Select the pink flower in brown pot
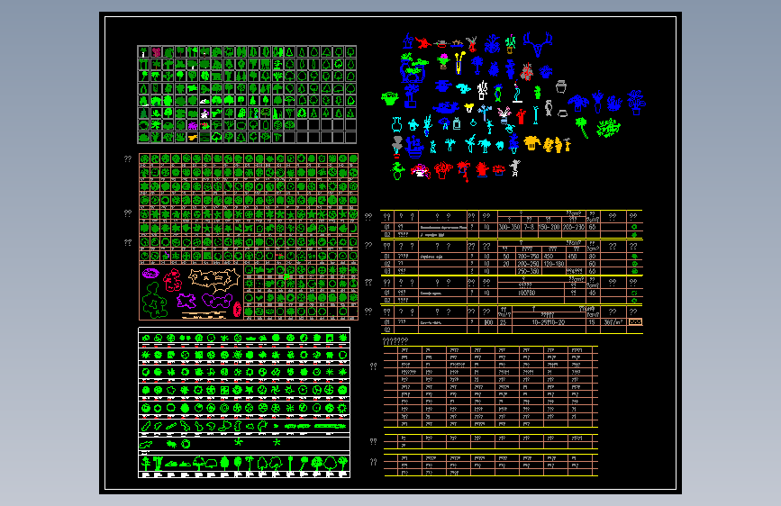Image resolution: width=781 pixels, height=506 pixels. click(x=443, y=62)
